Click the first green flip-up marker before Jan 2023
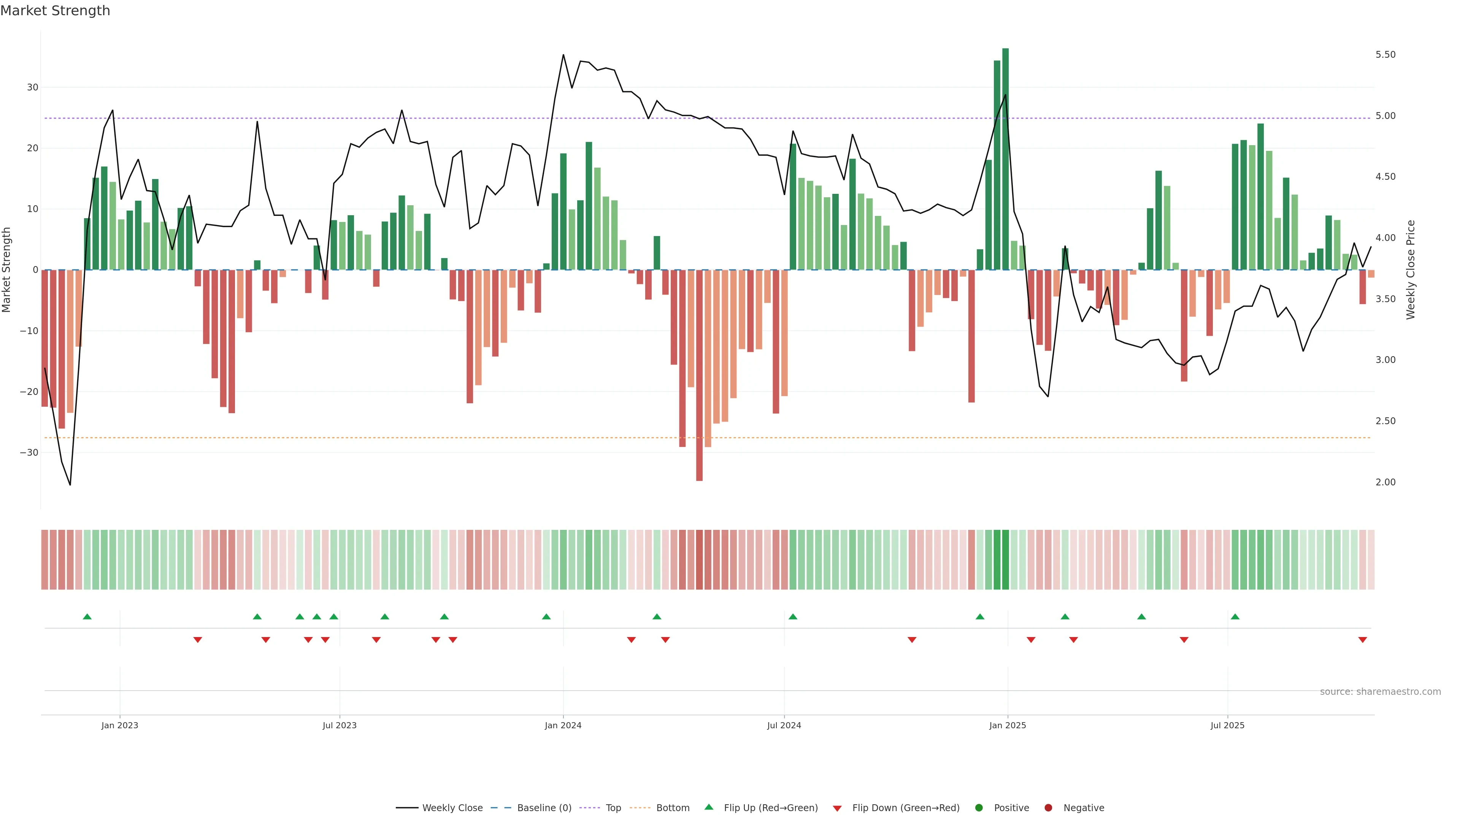1460x821 pixels. 87,617
